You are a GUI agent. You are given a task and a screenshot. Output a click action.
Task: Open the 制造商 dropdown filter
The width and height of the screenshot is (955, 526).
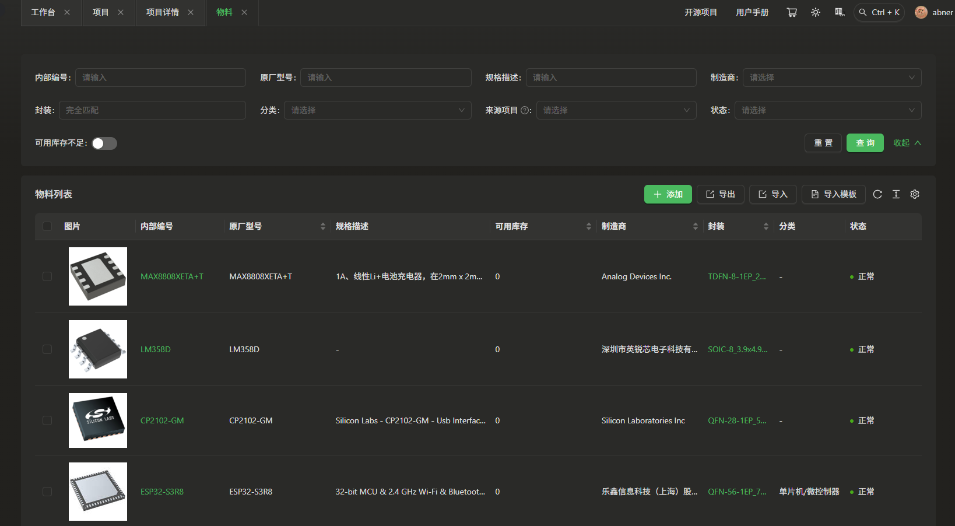tap(831, 78)
